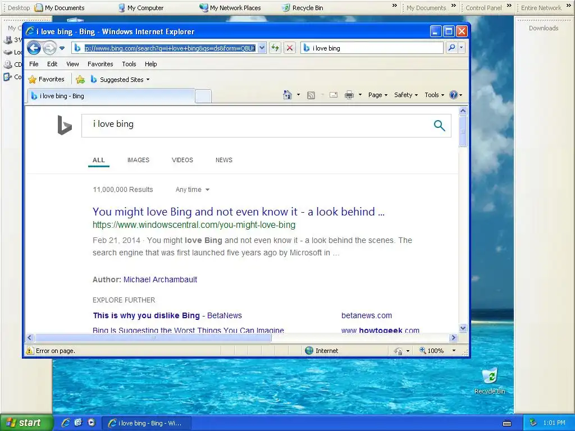Open the File menu

tap(34, 64)
